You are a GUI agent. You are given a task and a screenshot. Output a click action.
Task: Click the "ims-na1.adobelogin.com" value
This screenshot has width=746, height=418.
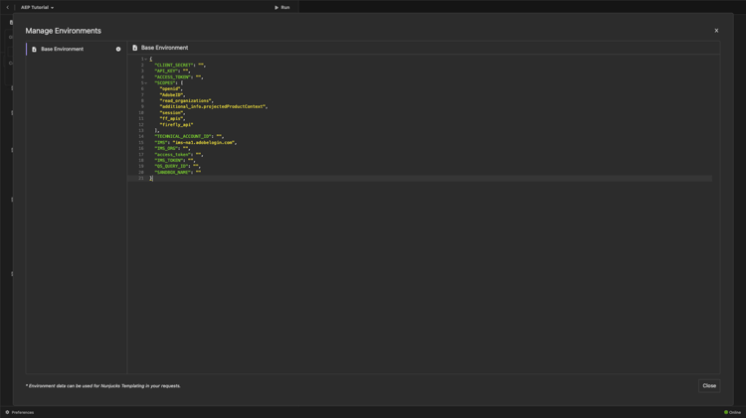coord(203,143)
